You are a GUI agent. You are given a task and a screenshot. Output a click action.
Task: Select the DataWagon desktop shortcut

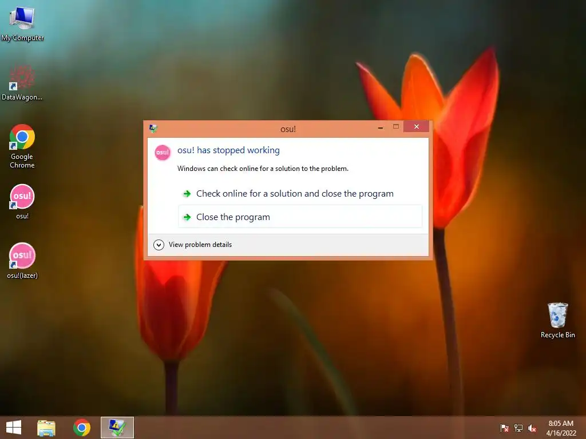pos(22,83)
